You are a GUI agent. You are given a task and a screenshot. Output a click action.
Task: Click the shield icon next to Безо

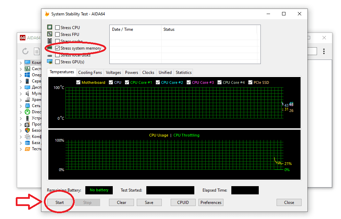tap(27, 130)
